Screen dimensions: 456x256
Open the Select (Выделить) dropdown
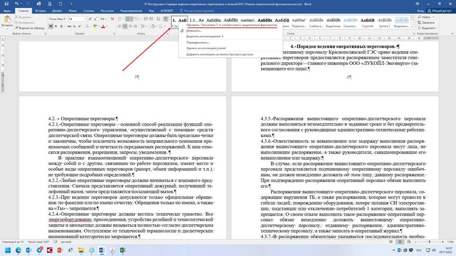[427, 28]
